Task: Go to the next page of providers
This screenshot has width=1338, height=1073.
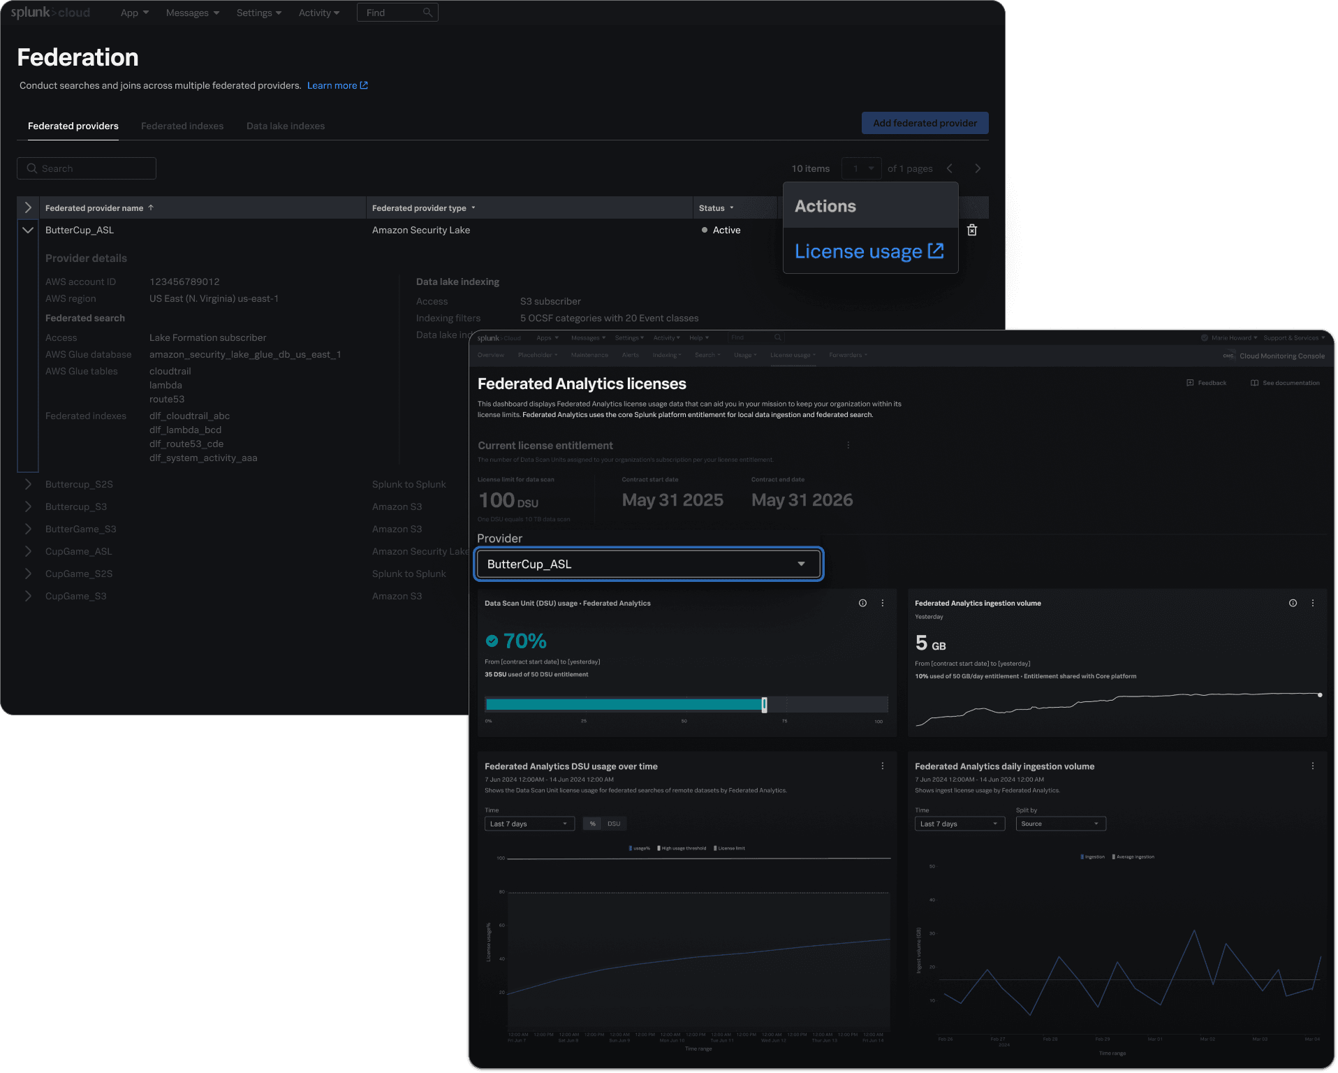Action: tap(978, 168)
